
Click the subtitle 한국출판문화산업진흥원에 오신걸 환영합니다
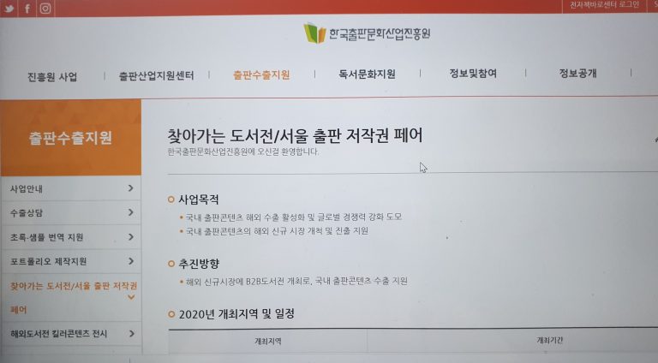(x=242, y=152)
